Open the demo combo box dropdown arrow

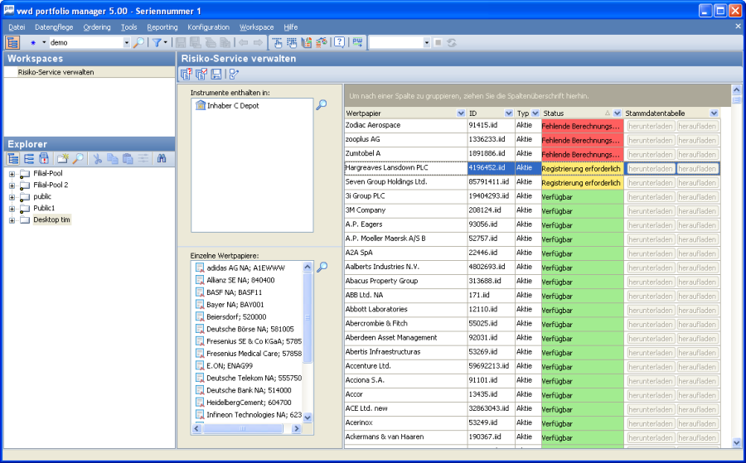pyautogui.click(x=127, y=42)
